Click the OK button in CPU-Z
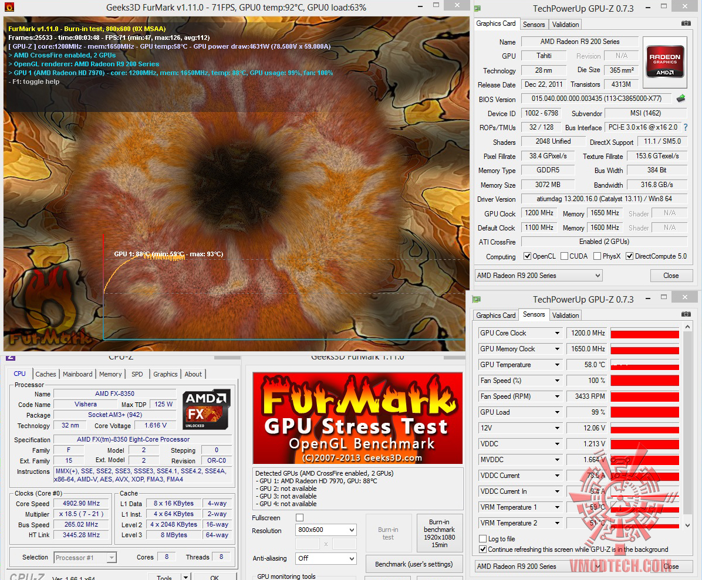 [214, 577]
